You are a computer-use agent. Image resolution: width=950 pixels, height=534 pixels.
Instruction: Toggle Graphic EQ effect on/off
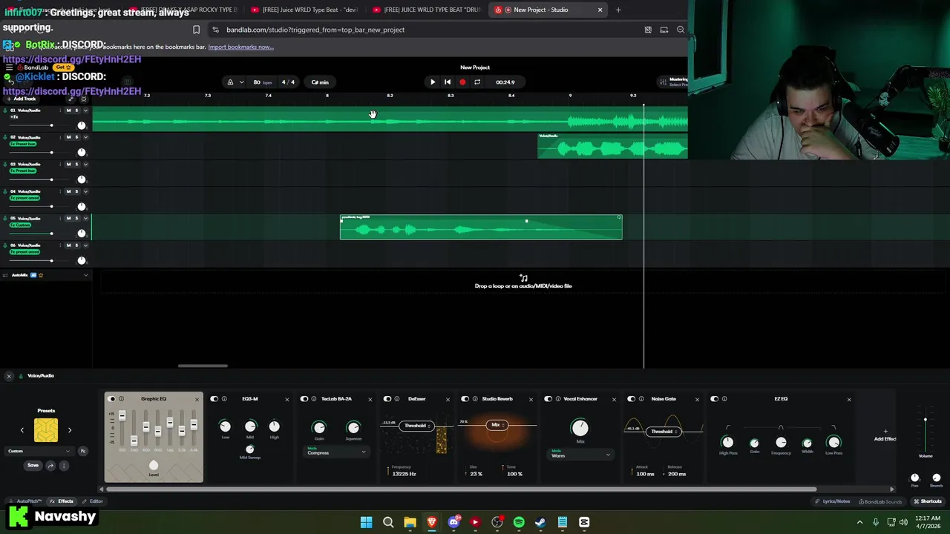(112, 399)
